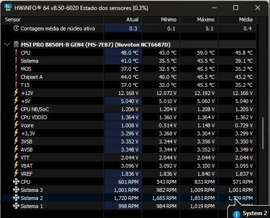This screenshot has width=270, height=218.
Task: Click the lightning bolt icon for CPU NB/SoC
Action: 16,109
